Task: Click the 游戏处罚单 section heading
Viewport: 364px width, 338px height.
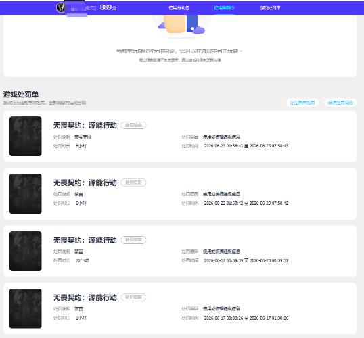Action: click(21, 95)
